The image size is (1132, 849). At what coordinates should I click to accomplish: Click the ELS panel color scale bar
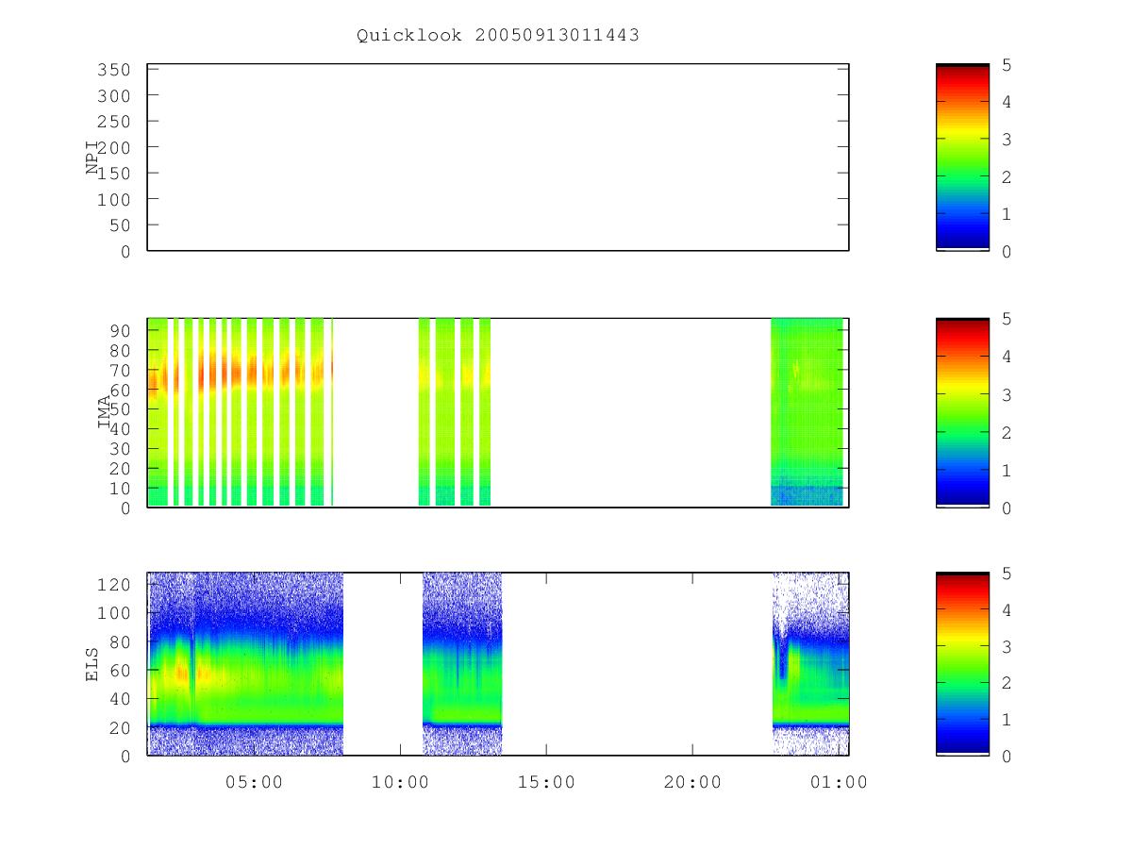point(962,664)
